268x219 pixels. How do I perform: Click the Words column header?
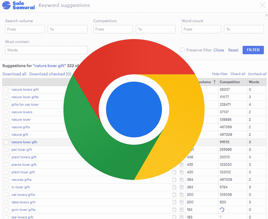(254, 82)
